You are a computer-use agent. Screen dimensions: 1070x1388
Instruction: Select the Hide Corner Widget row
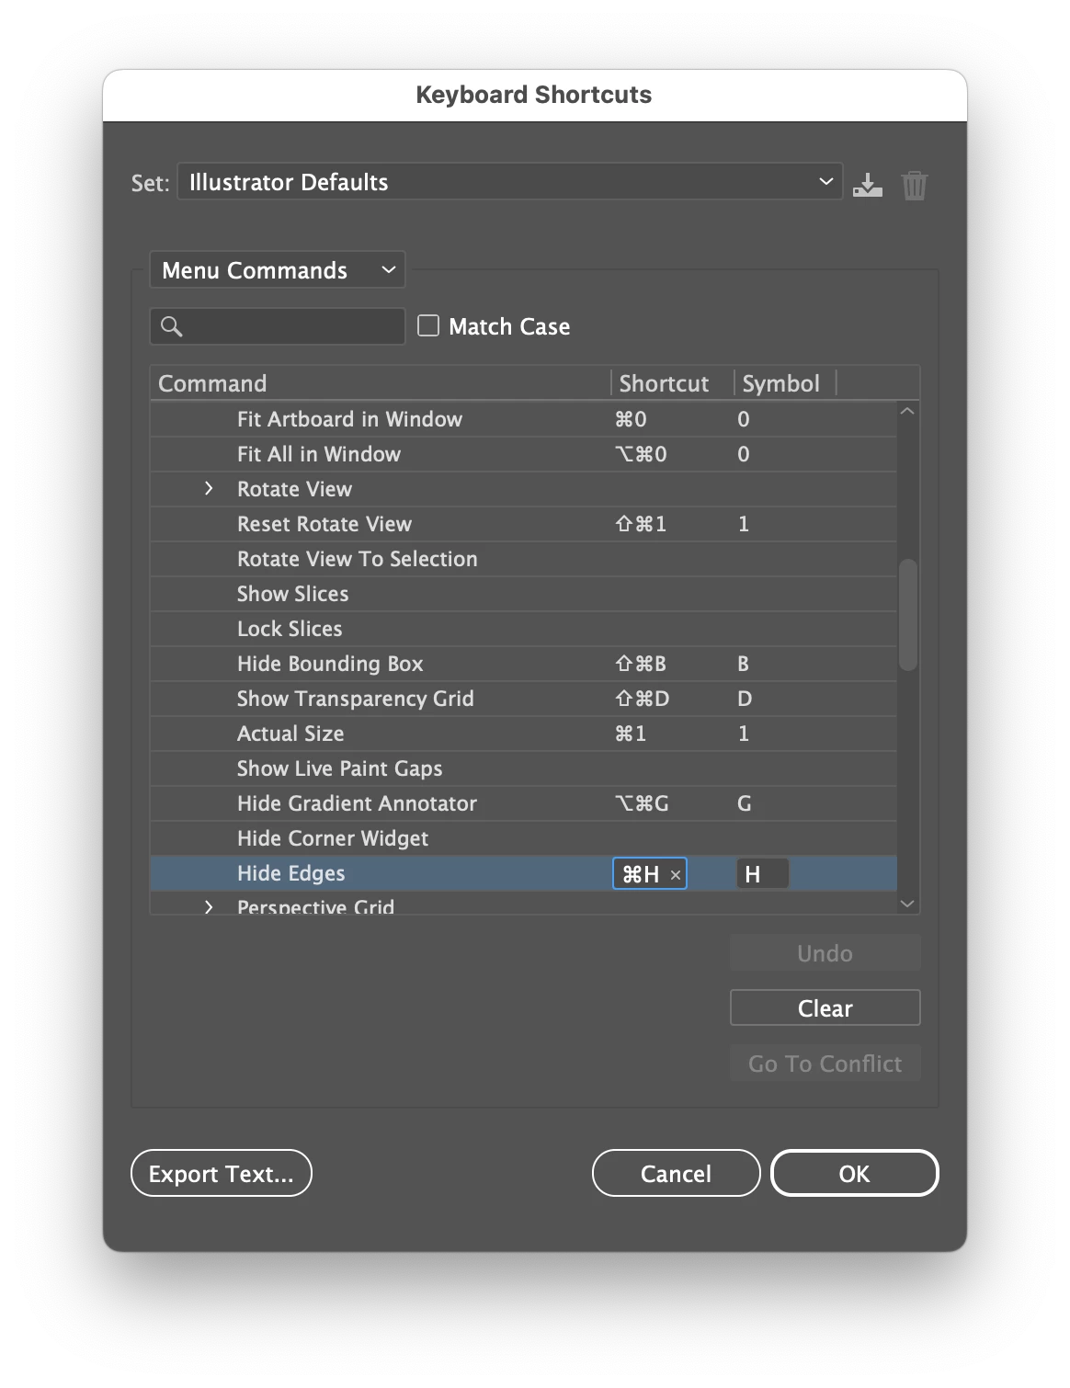(523, 838)
